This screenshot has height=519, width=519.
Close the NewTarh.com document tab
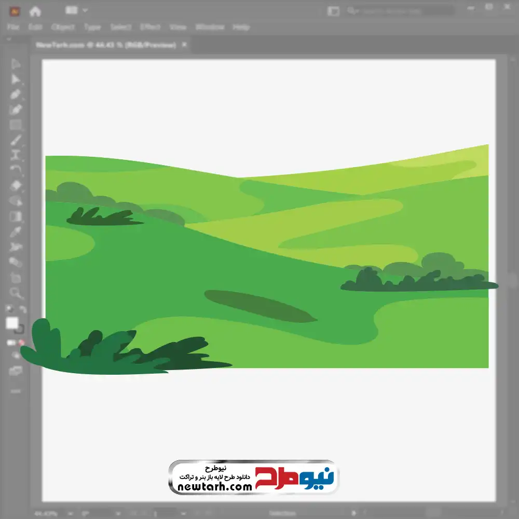point(184,44)
